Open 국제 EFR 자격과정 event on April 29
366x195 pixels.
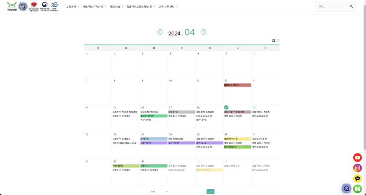pyautogui.click(x=121, y=170)
